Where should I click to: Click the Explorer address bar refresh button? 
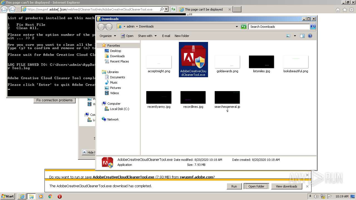click(x=244, y=27)
